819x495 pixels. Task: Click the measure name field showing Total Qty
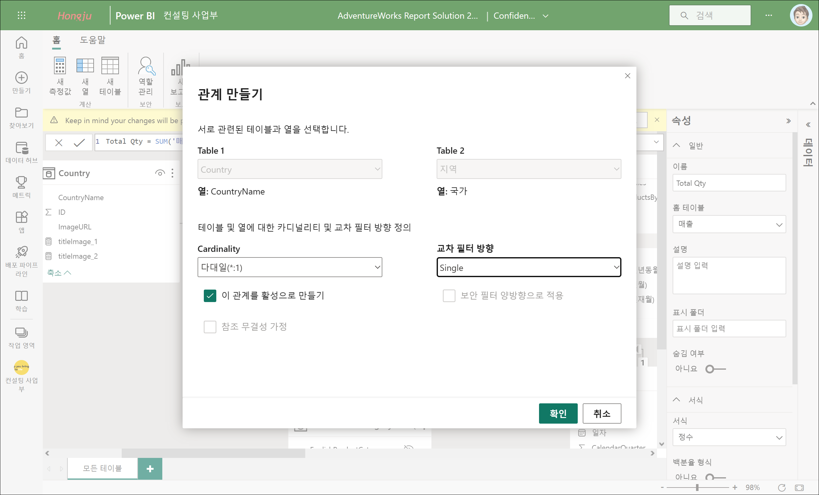click(x=729, y=183)
